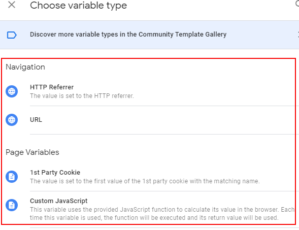The image size is (299, 230).
Task: Click the search icon in the header
Action: (x=297, y=4)
